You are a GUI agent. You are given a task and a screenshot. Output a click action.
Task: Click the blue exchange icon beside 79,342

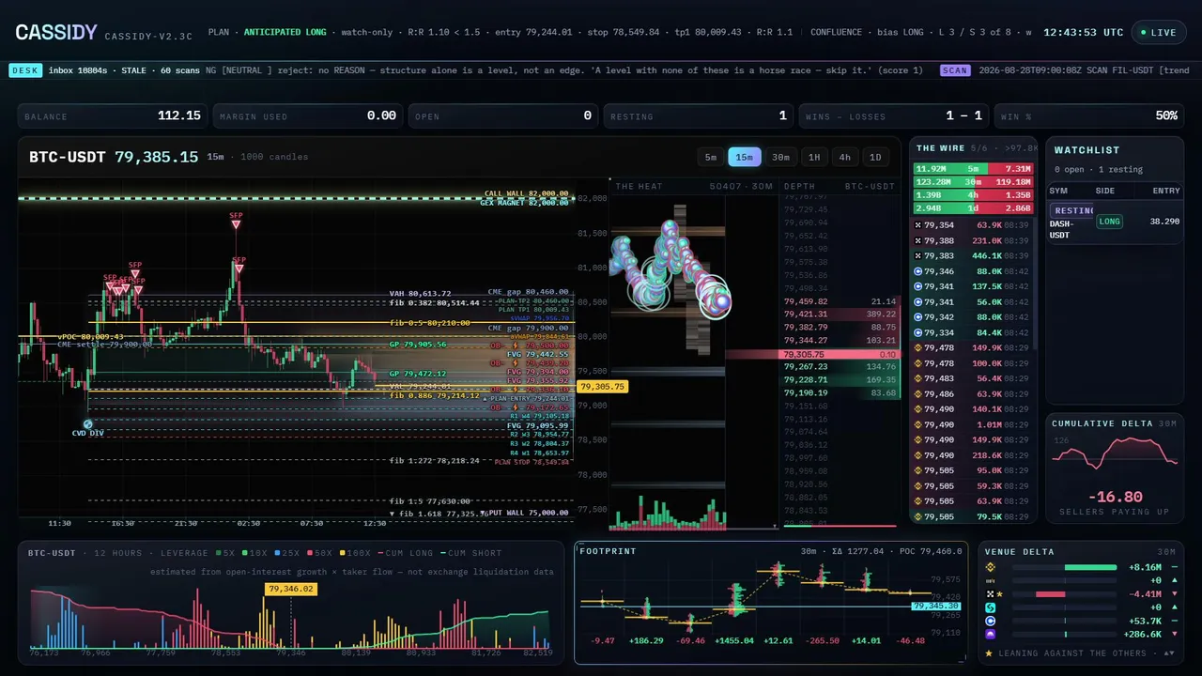[x=917, y=317]
